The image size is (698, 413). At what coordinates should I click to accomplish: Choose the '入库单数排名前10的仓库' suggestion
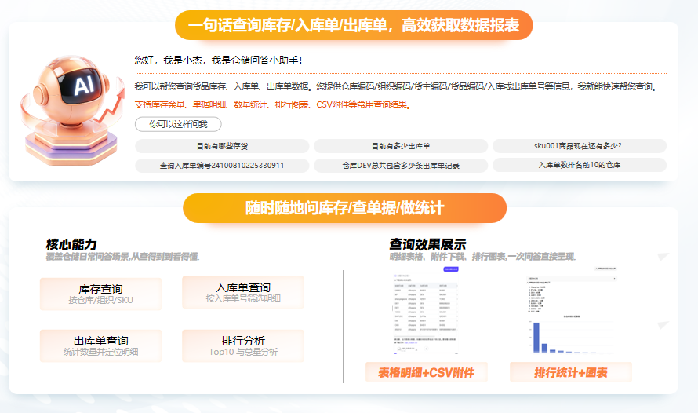(x=579, y=165)
